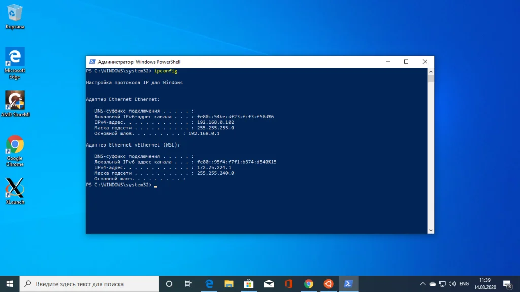Image resolution: width=520 pixels, height=292 pixels.
Task: Open the volume control in the tray
Action: (x=451, y=284)
